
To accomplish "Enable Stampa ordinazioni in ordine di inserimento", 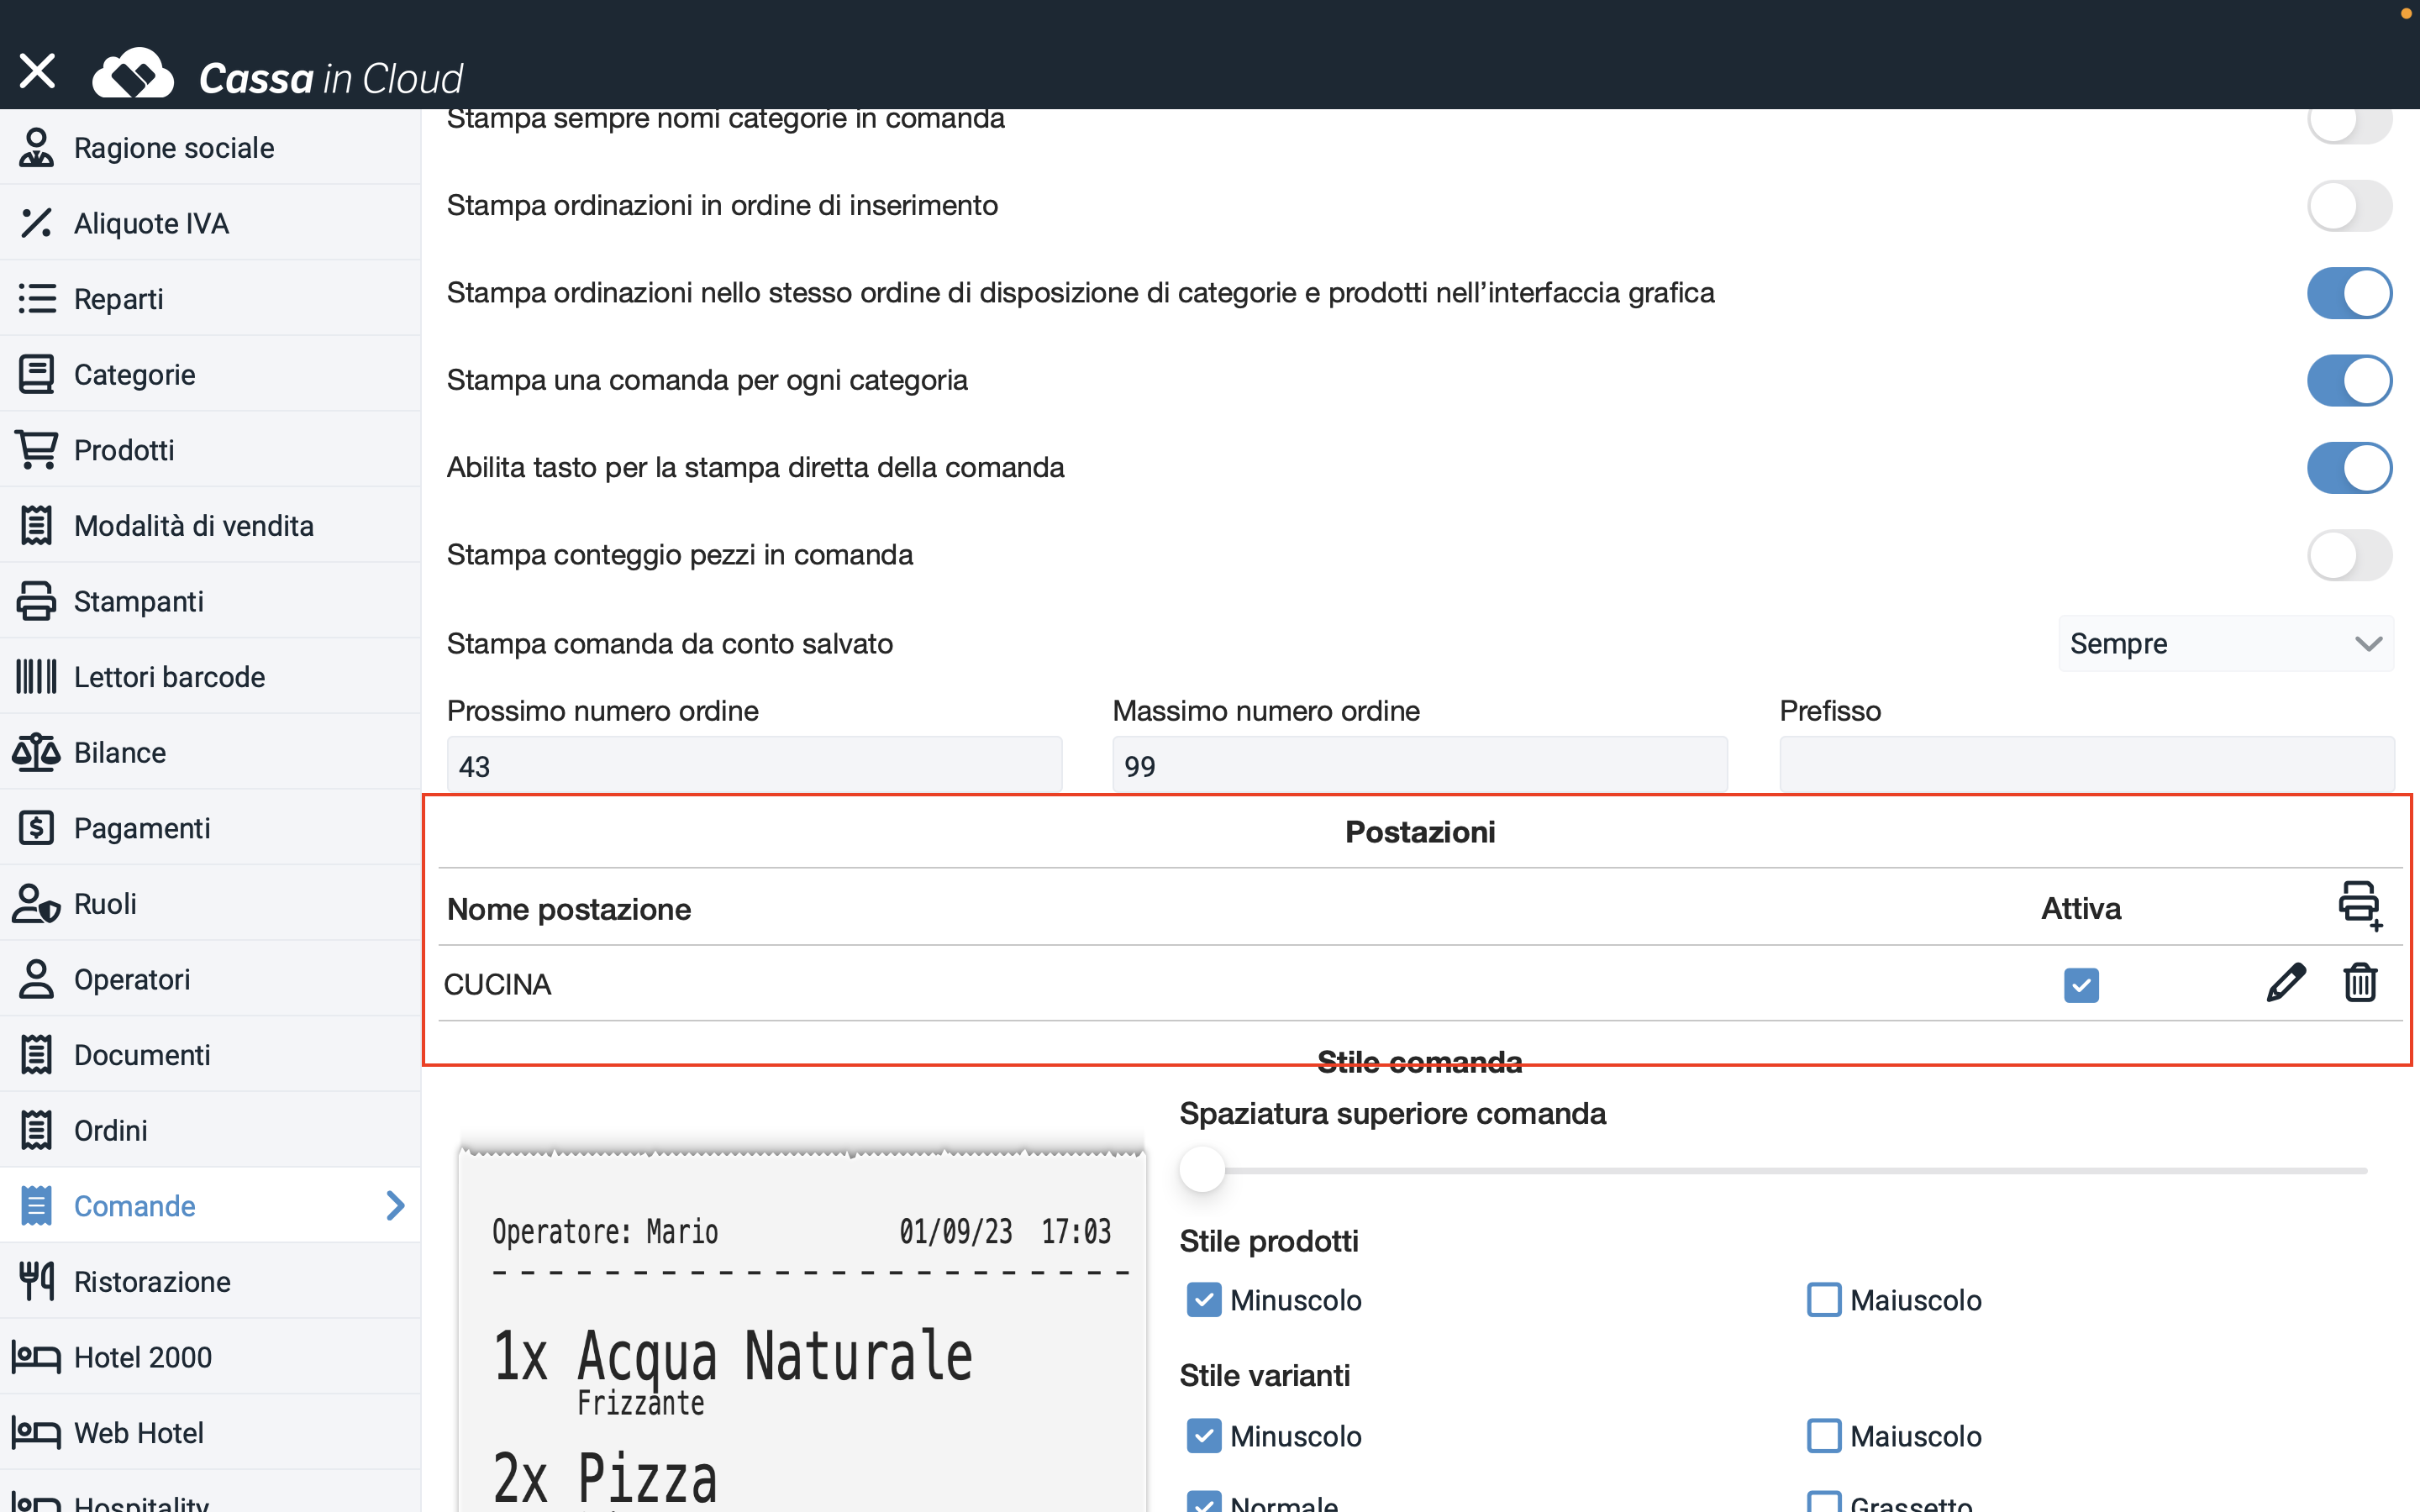I will [x=2349, y=205].
